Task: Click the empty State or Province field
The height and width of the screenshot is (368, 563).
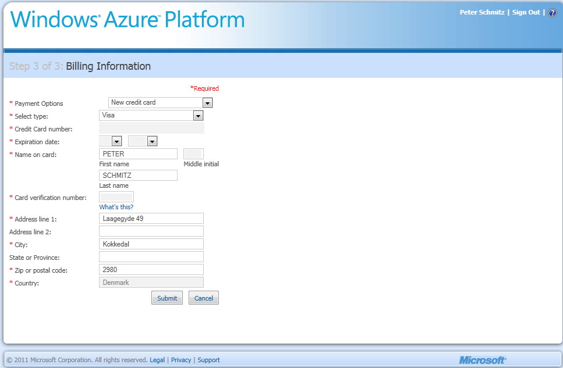Action: point(151,257)
